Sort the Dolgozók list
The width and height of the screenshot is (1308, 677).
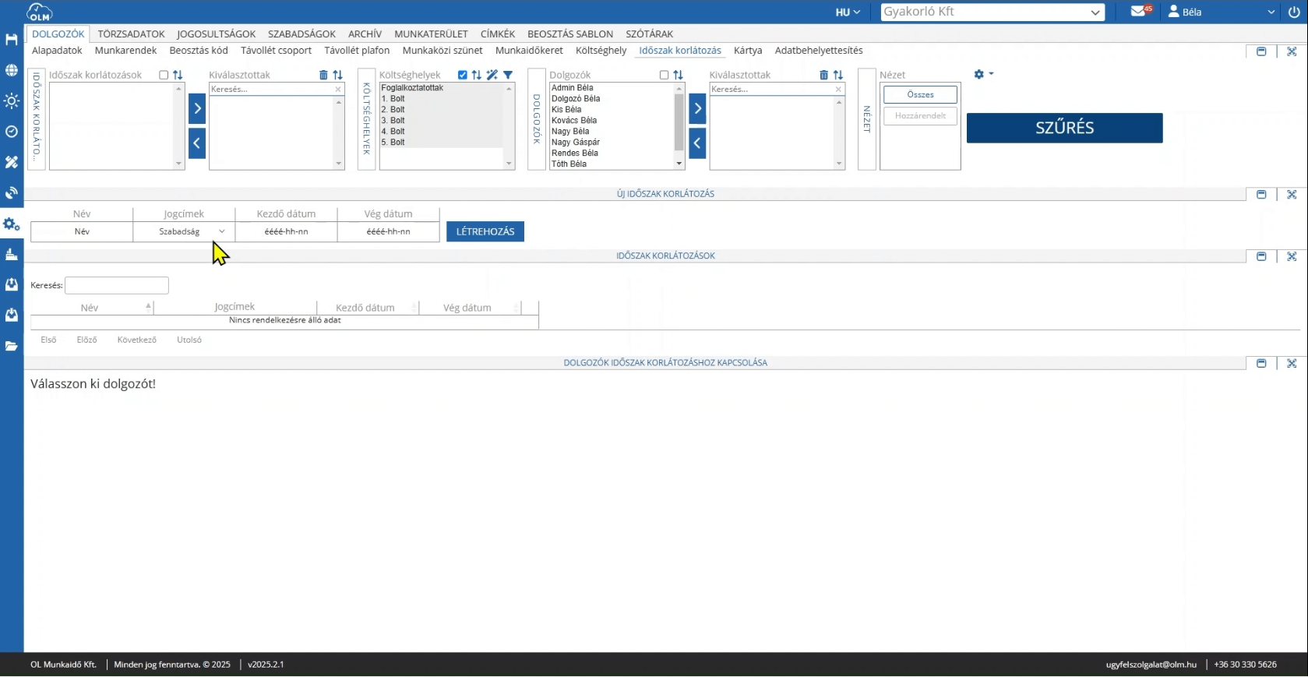pos(678,75)
